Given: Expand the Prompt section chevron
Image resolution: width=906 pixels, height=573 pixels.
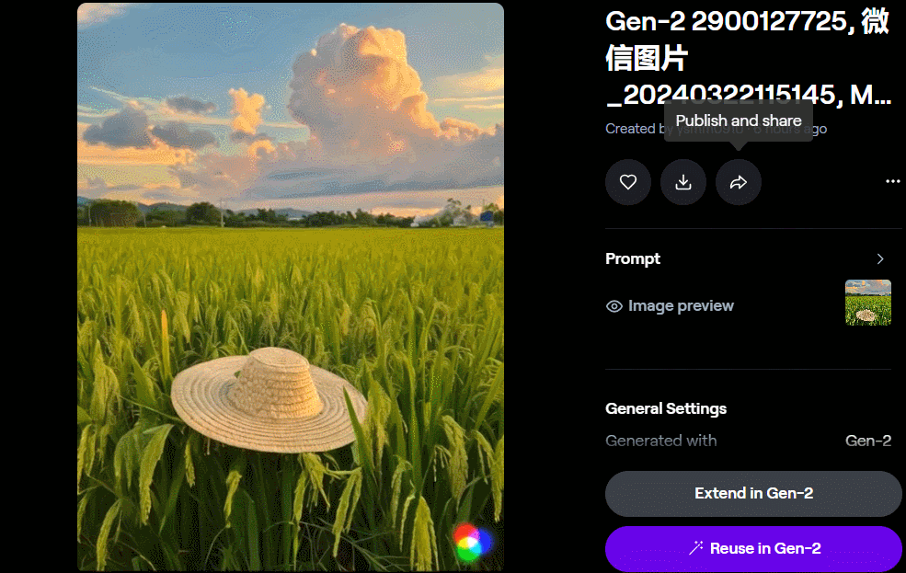Looking at the screenshot, I should [x=880, y=259].
